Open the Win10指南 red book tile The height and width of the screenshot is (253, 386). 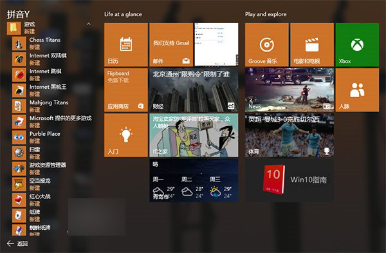click(x=289, y=180)
